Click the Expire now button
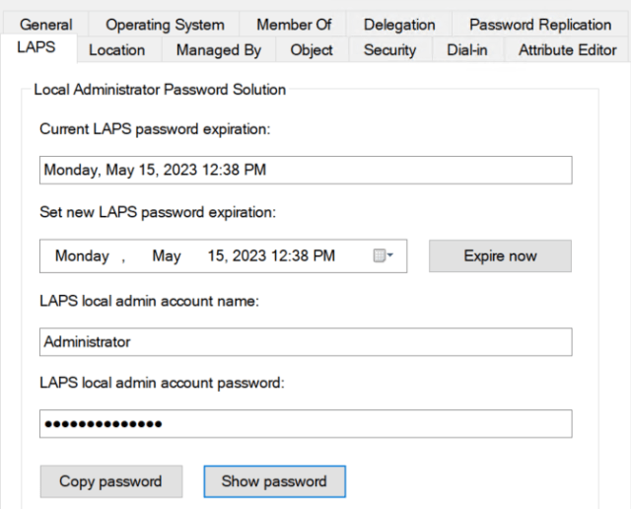631x509 pixels. click(x=500, y=255)
